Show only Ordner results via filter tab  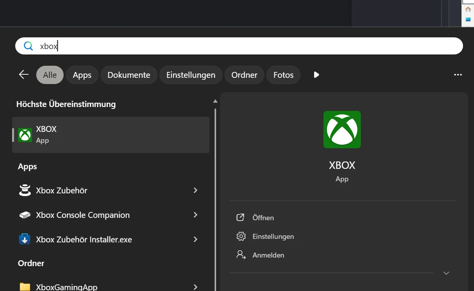tap(244, 75)
